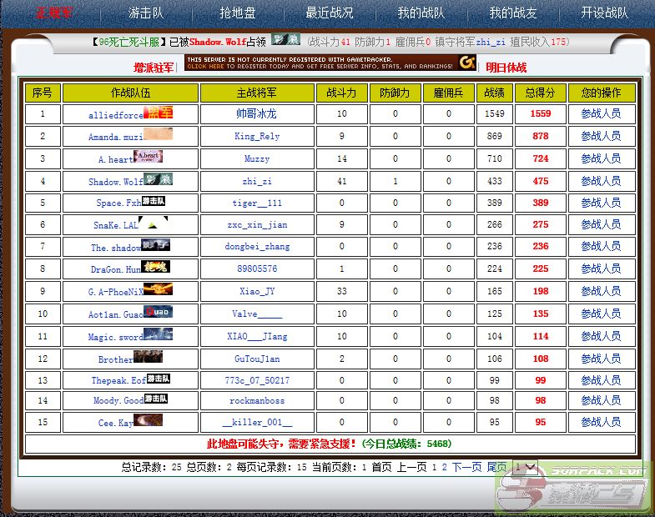The image size is (655, 517).
Task: Click the SnaKe.LAL team triangle logo
Action: pyautogui.click(x=153, y=223)
